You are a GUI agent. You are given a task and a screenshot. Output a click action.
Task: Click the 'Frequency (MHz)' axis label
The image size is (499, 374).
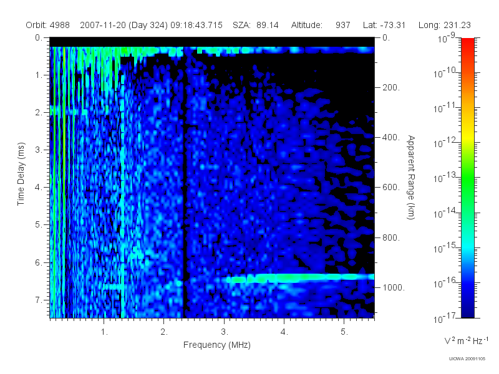[x=217, y=345]
